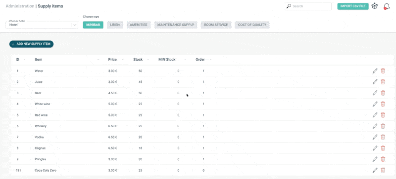The width and height of the screenshot is (396, 179).
Task: Open the inventory box icon
Action: point(375,6)
